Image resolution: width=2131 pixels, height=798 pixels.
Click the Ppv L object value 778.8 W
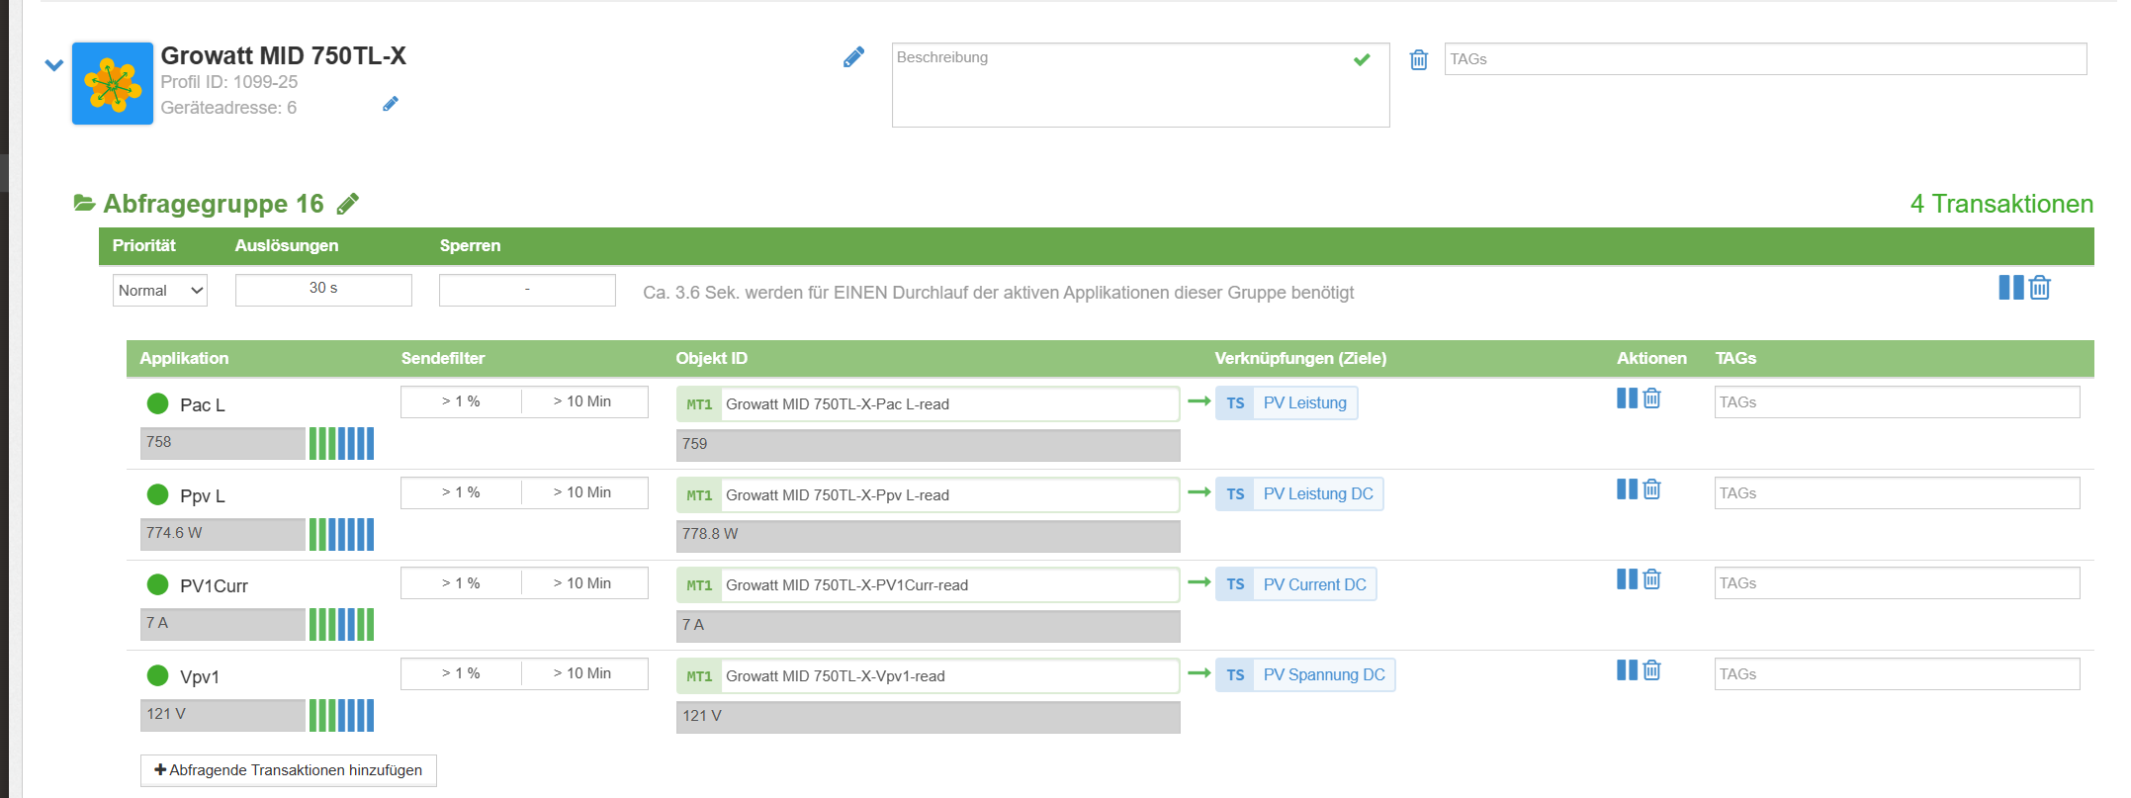click(x=928, y=535)
